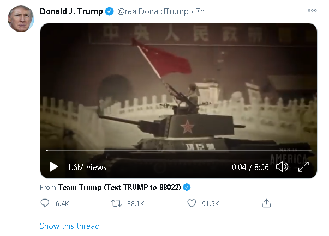The height and width of the screenshot is (236, 329).
Task: Open Team Trump (Text TRUMP to 88022) account
Action: (119, 187)
